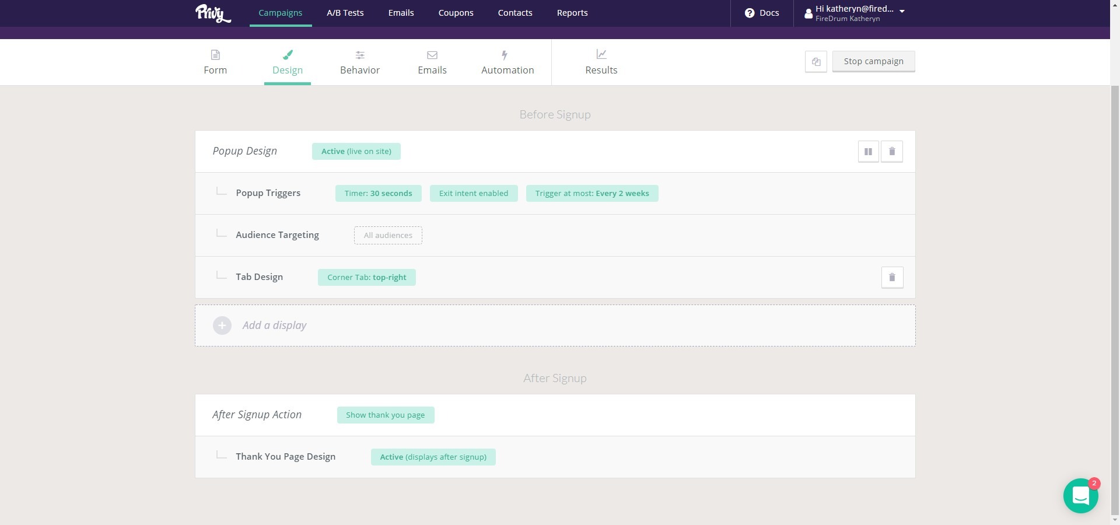Screen dimensions: 1120x525
Task: Click the Behavior sliders icon
Action: click(360, 55)
